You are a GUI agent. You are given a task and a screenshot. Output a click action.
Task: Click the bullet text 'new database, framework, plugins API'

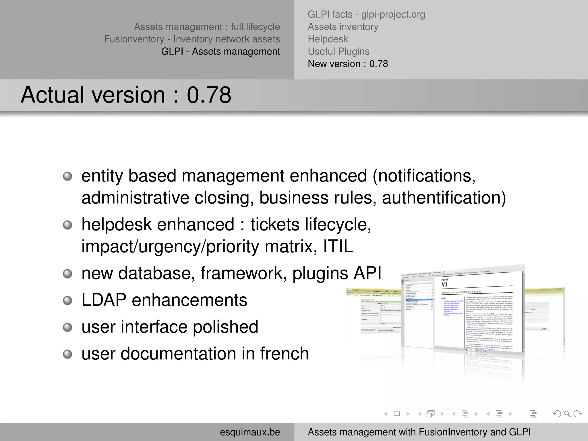pyautogui.click(x=231, y=273)
